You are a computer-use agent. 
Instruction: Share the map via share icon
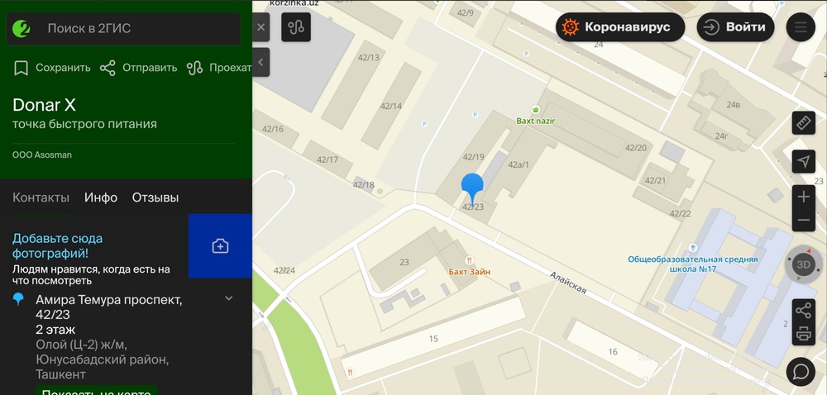click(803, 310)
